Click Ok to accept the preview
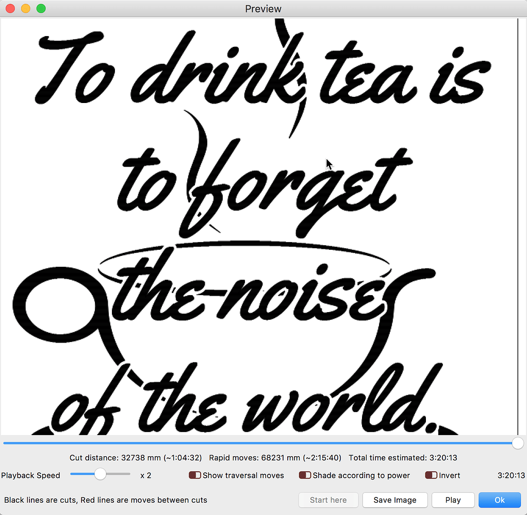Screen dimensions: 527x515 click(499, 500)
